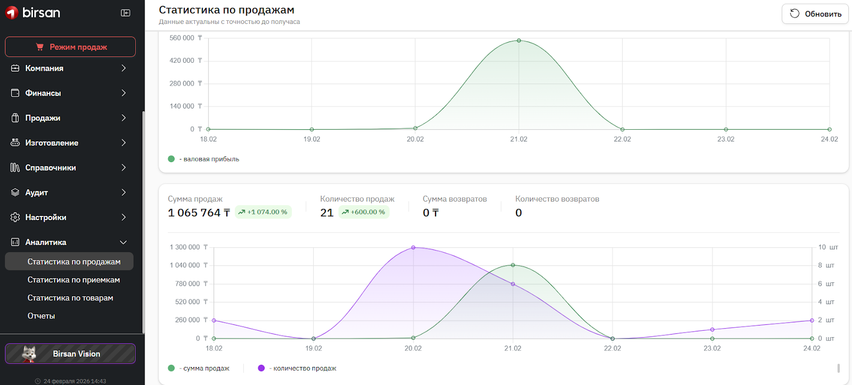Click the Компания section icon
The width and height of the screenshot is (852, 385).
[15, 68]
